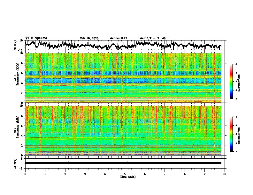Click the "10" tick on the time axis
Viewport: 253px width, 195px height.
pos(225,174)
